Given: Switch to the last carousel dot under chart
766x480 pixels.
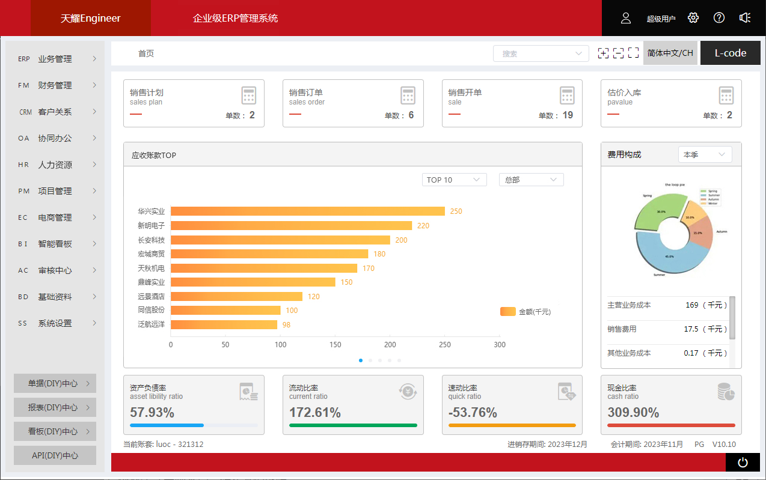Looking at the screenshot, I should pyautogui.click(x=399, y=360).
